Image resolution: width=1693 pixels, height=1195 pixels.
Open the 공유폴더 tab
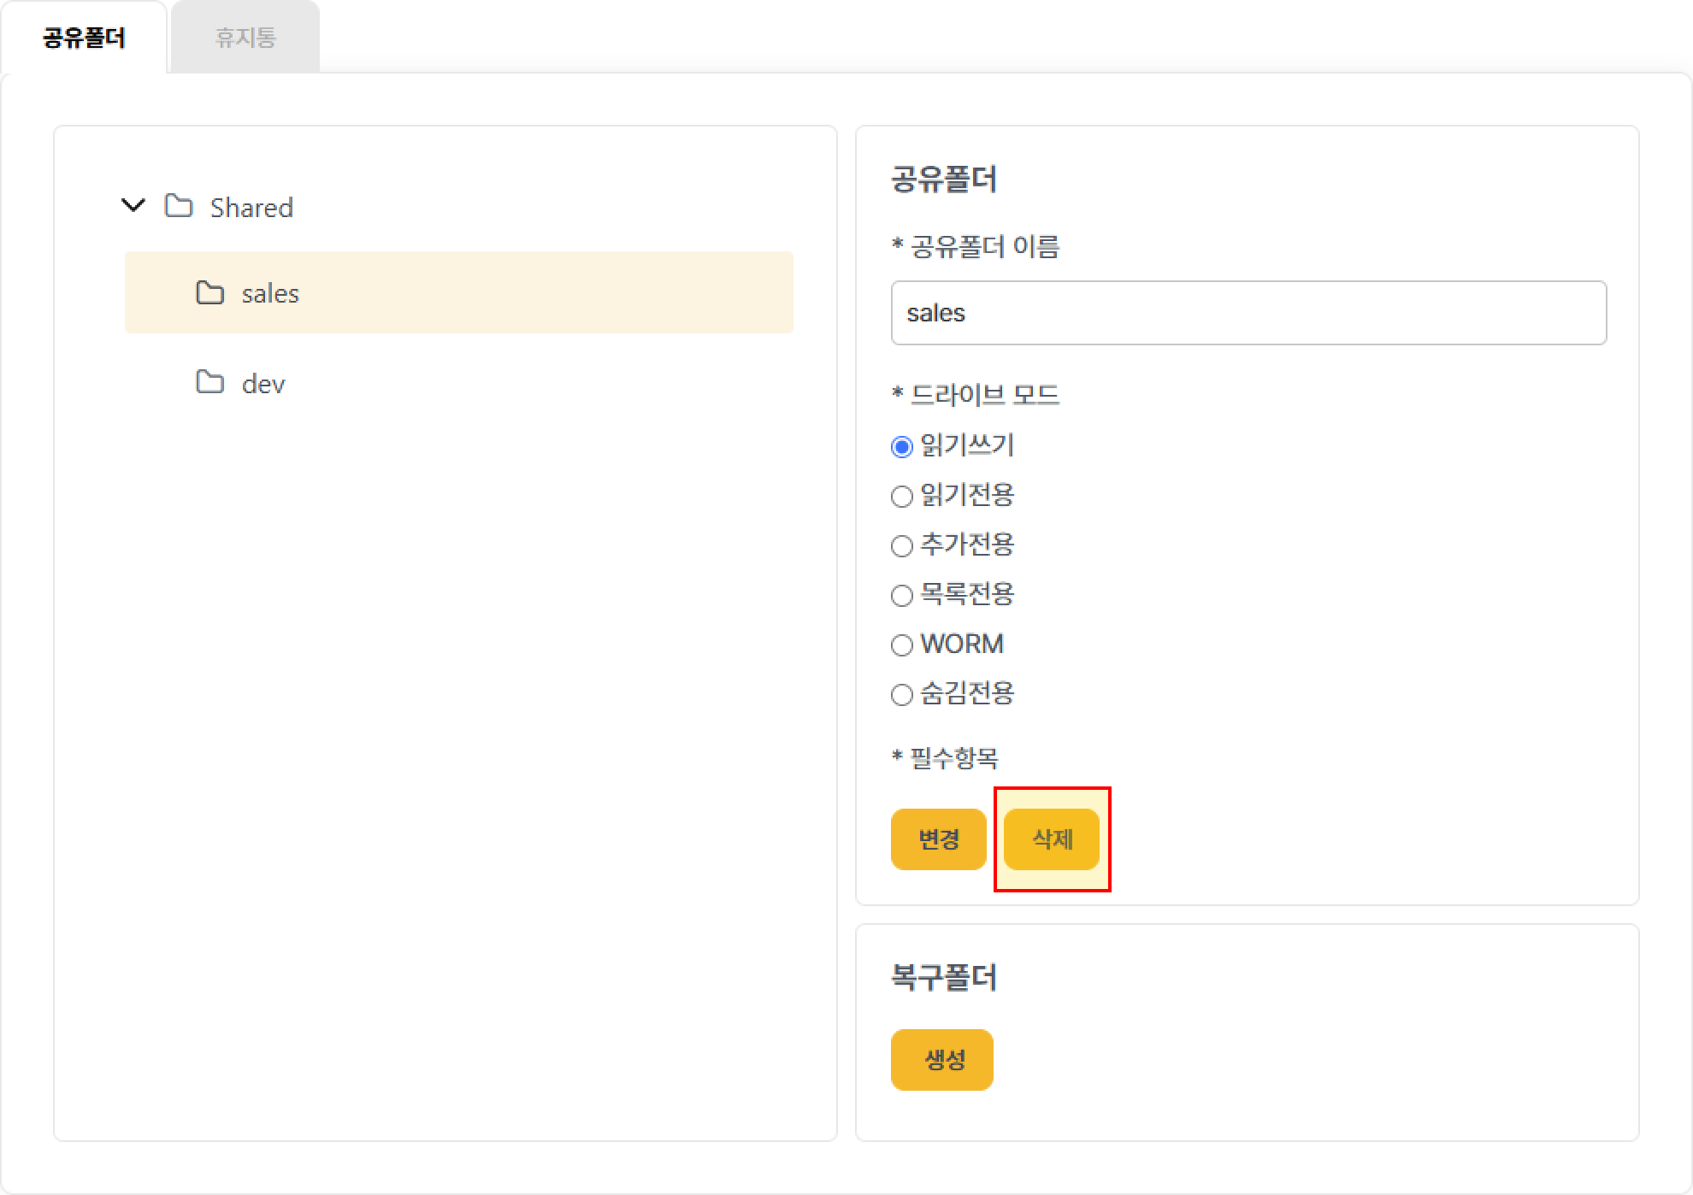click(84, 38)
